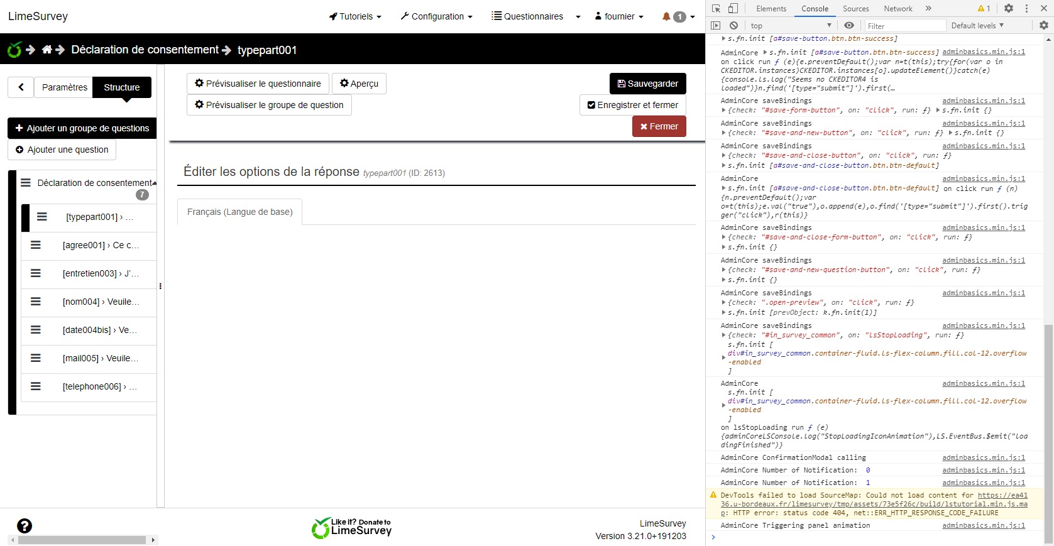Click the right arrow of sidebar scrollbar
Viewport: 1054px width, 546px height.
(x=153, y=540)
